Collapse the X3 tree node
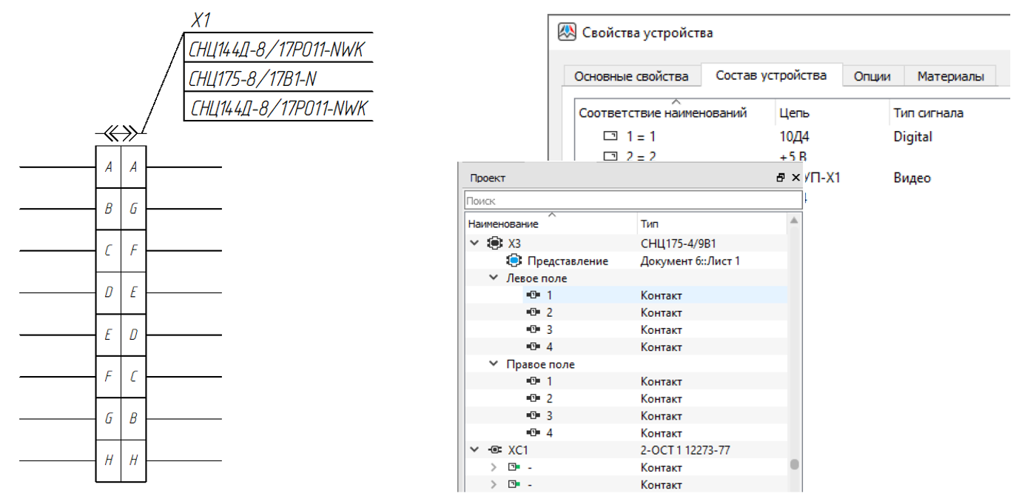This screenshot has width=1013, height=496. [474, 243]
